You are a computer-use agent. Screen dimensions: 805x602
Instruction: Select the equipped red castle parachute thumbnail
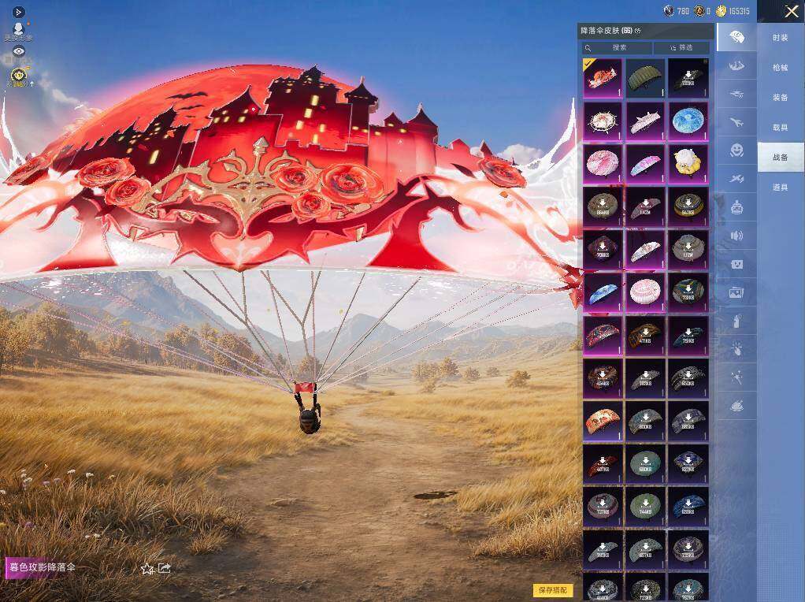click(603, 78)
